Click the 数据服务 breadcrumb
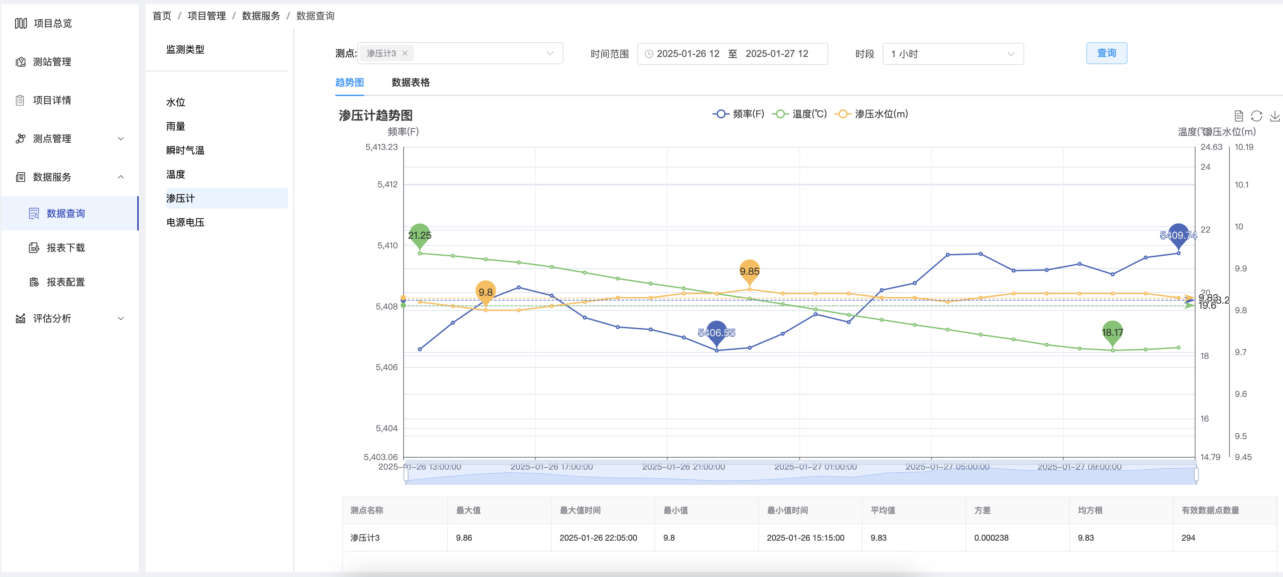Viewport: 1283px width, 577px height. pos(261,16)
